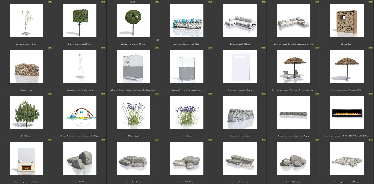Select the Каменная стенка 2 stone wall thumbnail
Image resolution: width=374 pixels, height=184 pixels.
coord(240,113)
